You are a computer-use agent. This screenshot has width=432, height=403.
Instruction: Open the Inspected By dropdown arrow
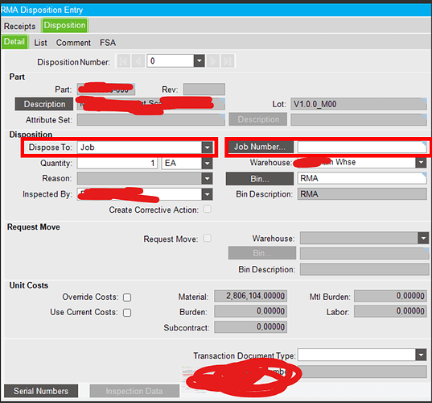[207, 194]
